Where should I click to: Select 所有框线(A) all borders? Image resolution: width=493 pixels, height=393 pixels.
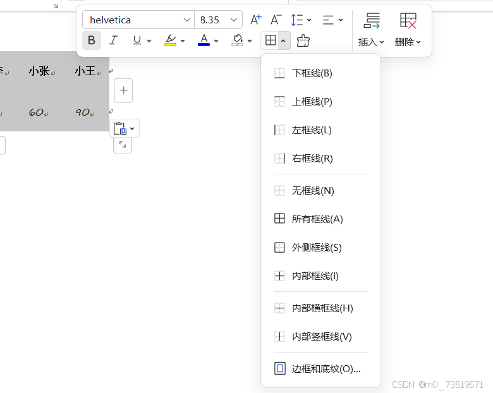[x=320, y=219]
